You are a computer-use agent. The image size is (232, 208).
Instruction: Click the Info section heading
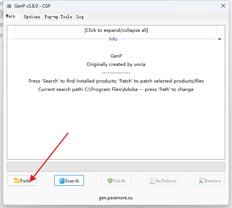pyautogui.click(x=113, y=39)
